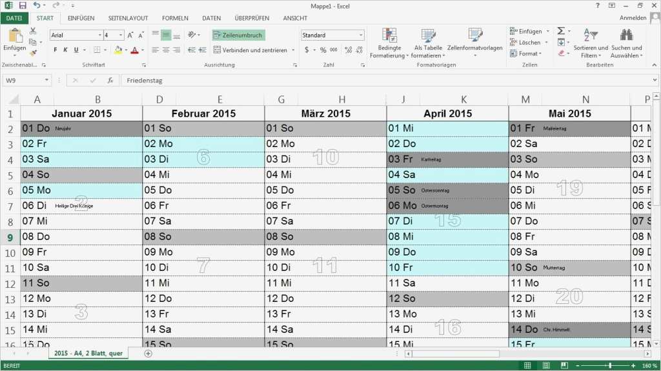
Task: Remove a decimal place from the number
Action: coord(359,50)
